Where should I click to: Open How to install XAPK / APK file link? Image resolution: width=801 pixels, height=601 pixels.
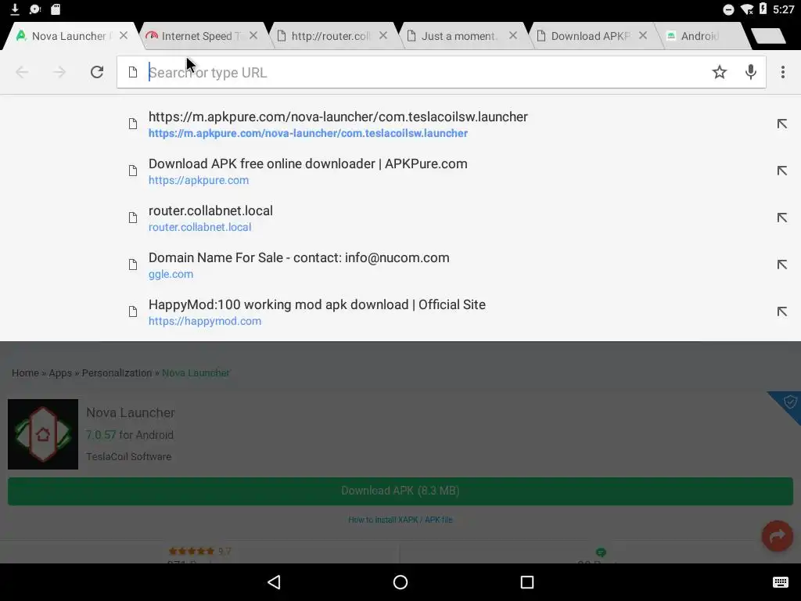click(x=400, y=520)
